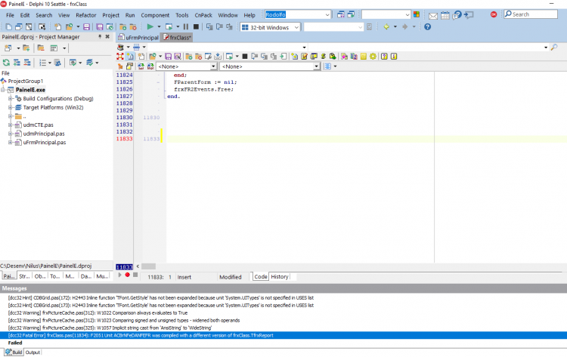Expand the Target Platforms (Win32) node
The height and width of the screenshot is (357, 567).
tap(10, 107)
